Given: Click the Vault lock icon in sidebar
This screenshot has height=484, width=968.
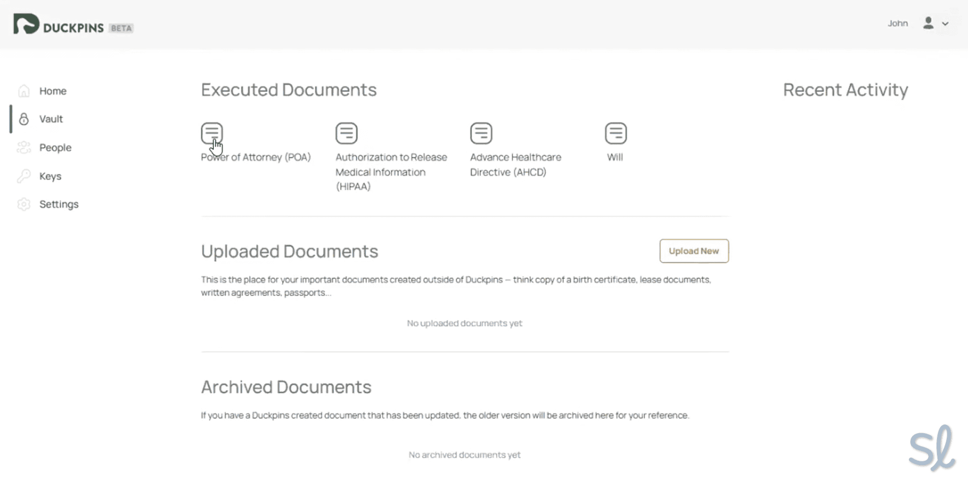Looking at the screenshot, I should coord(24,119).
